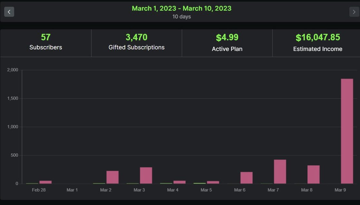360x205 pixels.
Task: Click the small pink Feb 28 bar
Action: click(x=45, y=182)
